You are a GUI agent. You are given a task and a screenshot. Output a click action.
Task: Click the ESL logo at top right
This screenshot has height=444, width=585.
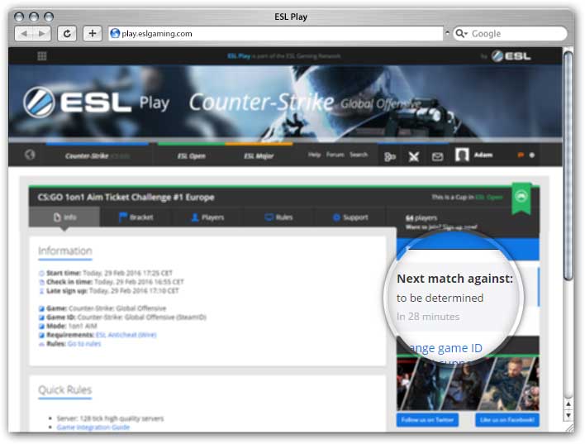click(x=511, y=56)
